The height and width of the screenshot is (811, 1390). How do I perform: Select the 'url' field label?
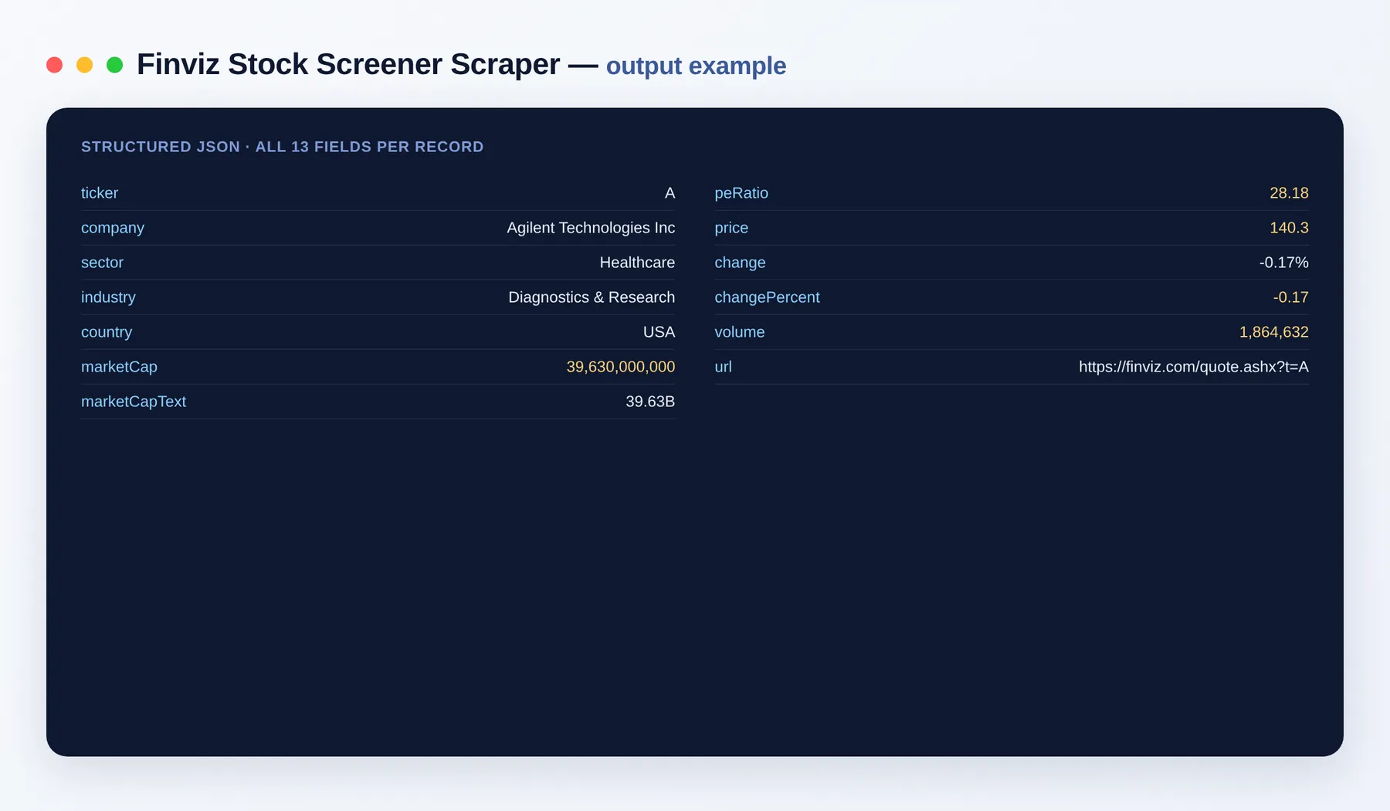[723, 367]
